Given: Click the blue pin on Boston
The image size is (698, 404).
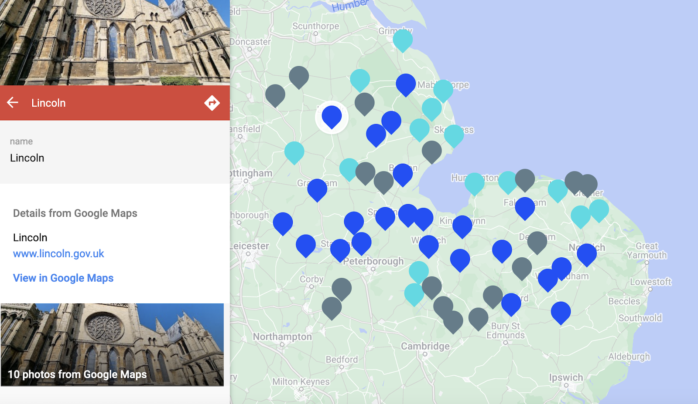Looking at the screenshot, I should (x=403, y=174).
